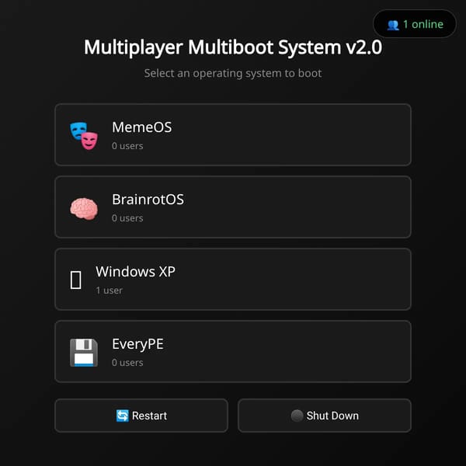Shut Down the system
Screen dimensions: 466x466
tap(325, 416)
